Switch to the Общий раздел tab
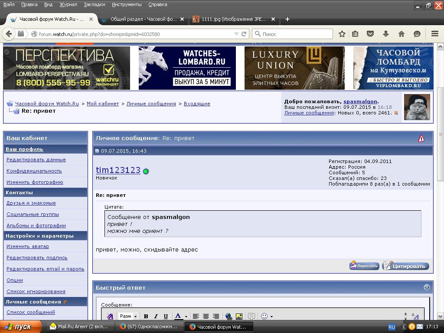 (143, 19)
